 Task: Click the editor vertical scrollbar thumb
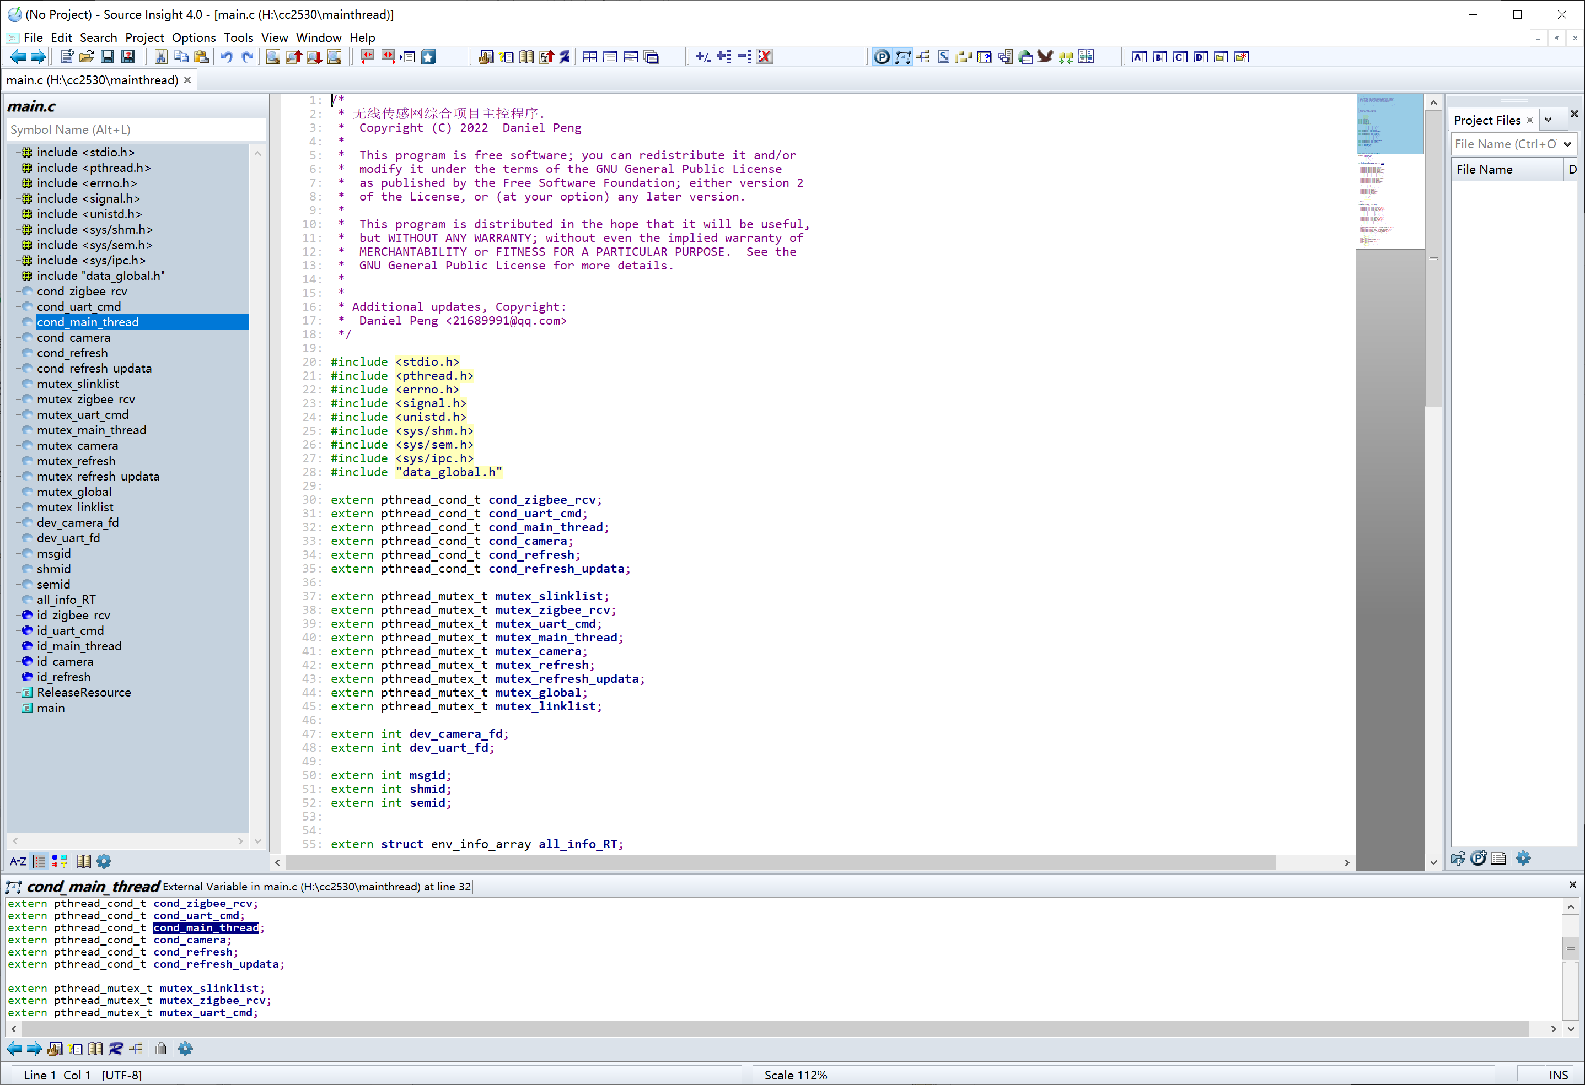click(x=1433, y=259)
